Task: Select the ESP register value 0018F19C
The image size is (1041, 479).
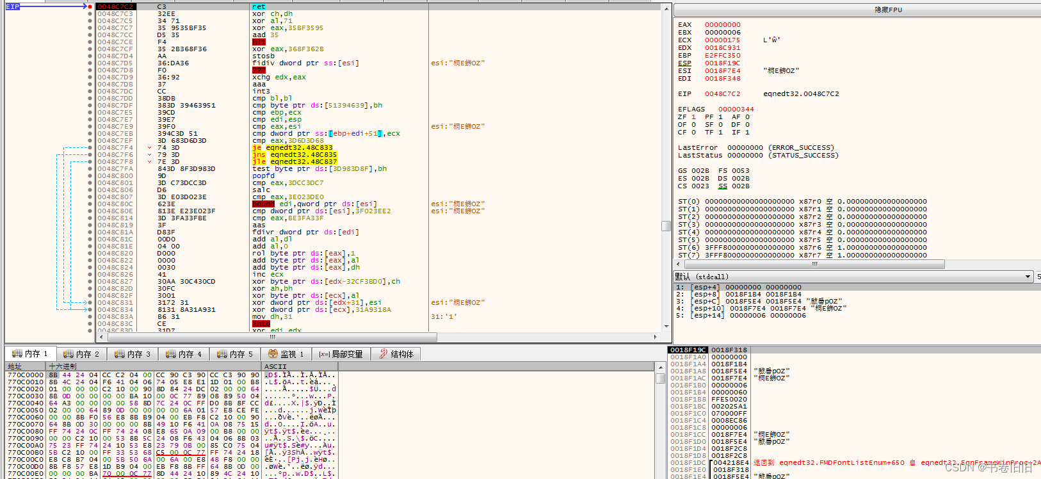Action: 723,63
